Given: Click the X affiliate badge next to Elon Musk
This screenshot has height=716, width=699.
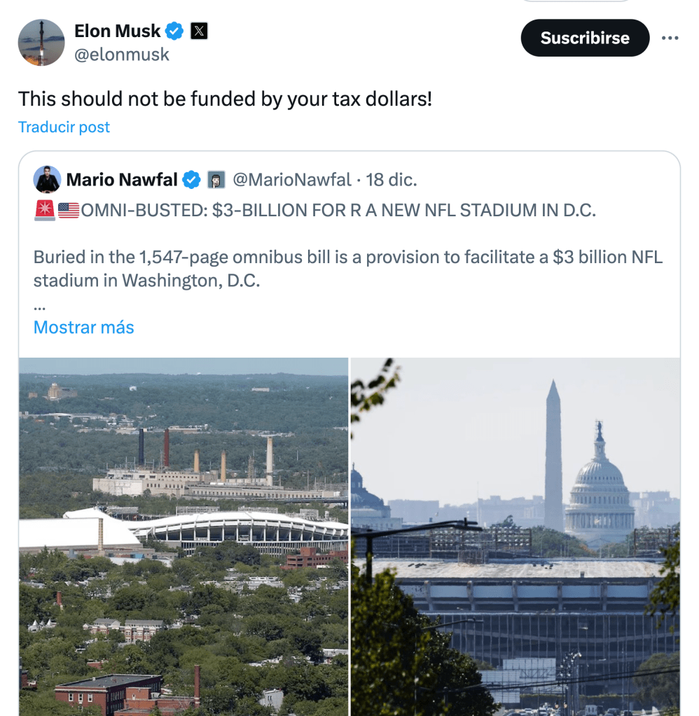Looking at the screenshot, I should pyautogui.click(x=199, y=31).
